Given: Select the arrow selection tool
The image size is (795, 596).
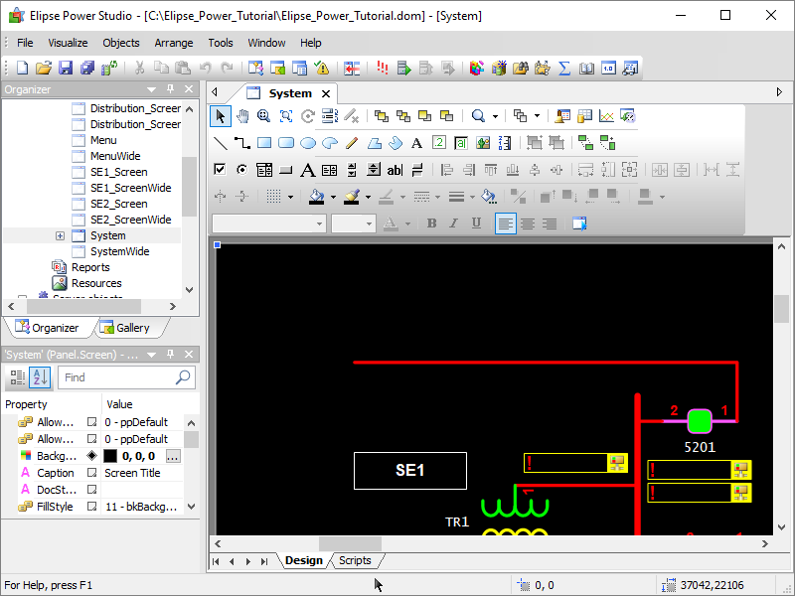Looking at the screenshot, I should pos(220,116).
